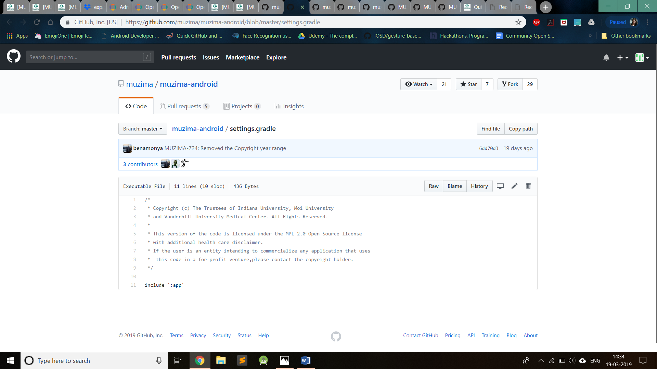
Task: Select line number 11 in the code
Action: pyautogui.click(x=133, y=285)
